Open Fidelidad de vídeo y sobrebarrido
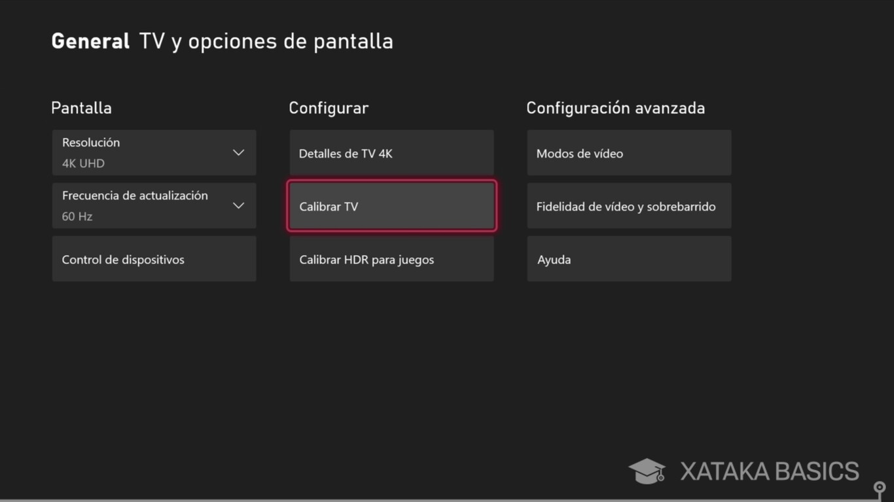894x502 pixels. point(628,206)
